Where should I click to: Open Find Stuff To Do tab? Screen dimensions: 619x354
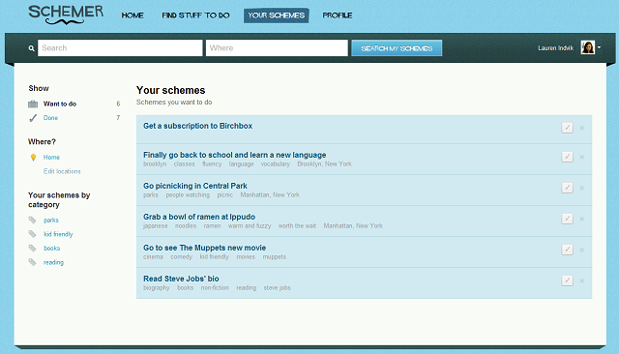coord(195,15)
